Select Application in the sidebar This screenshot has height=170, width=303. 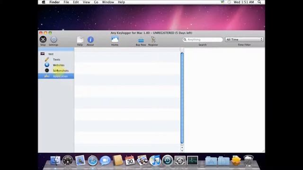tap(56, 76)
